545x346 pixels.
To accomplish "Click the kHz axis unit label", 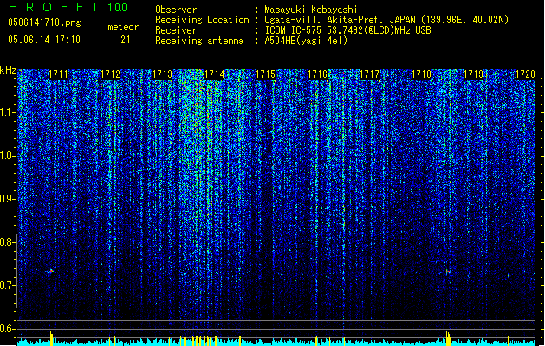I will point(8,70).
